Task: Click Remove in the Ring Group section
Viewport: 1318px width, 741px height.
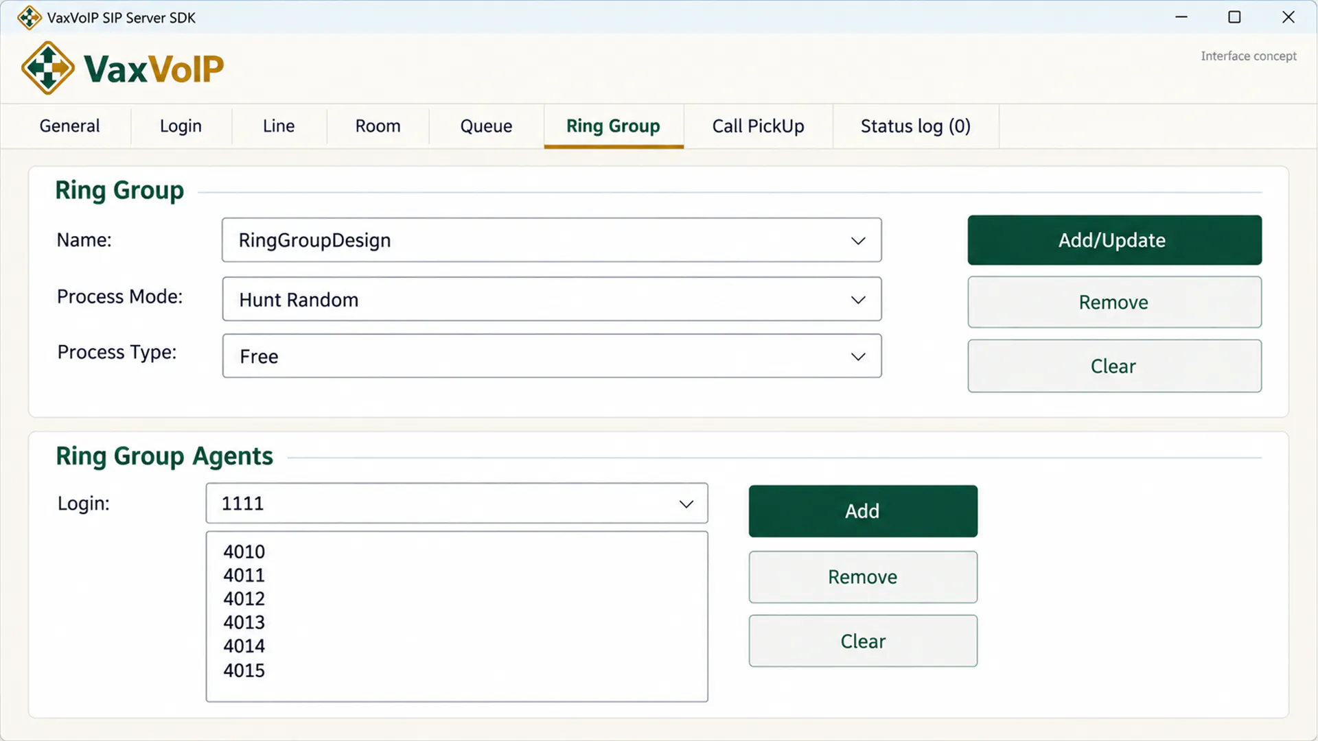Action: click(1114, 302)
